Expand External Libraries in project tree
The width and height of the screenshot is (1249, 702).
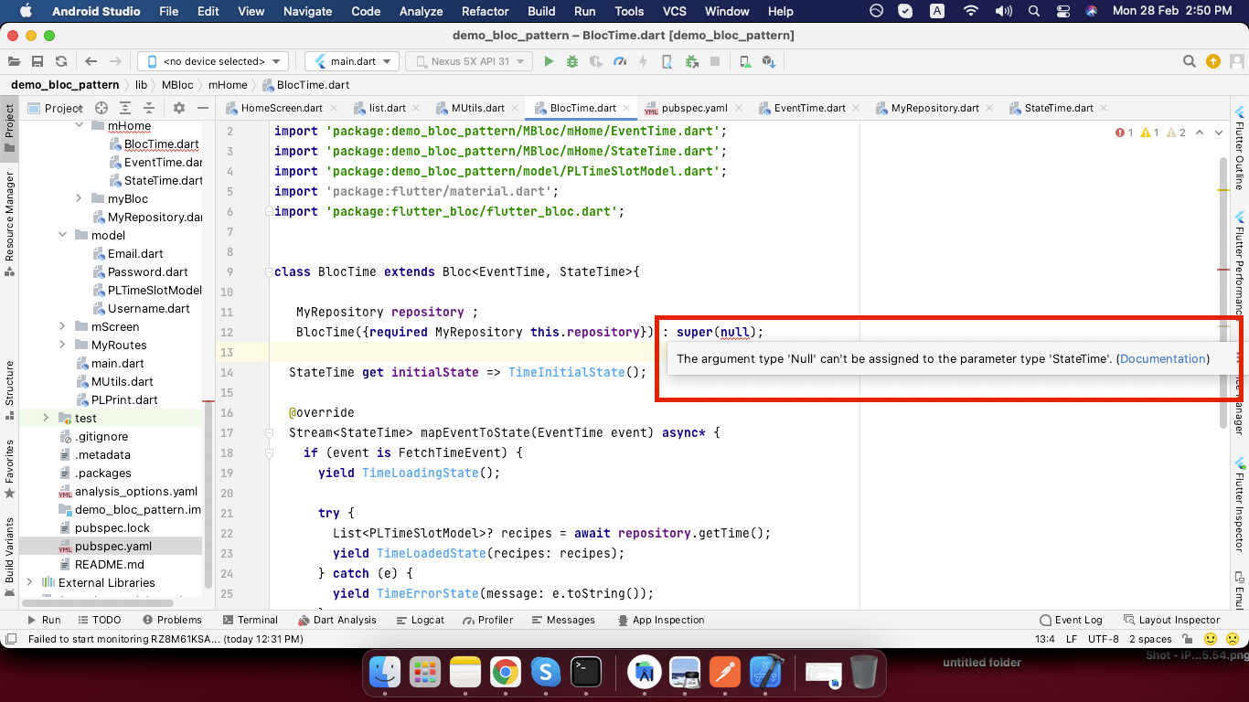(x=30, y=582)
